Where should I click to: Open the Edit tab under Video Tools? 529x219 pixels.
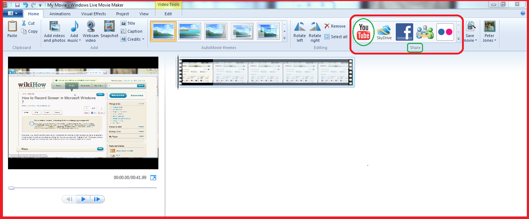(168, 14)
